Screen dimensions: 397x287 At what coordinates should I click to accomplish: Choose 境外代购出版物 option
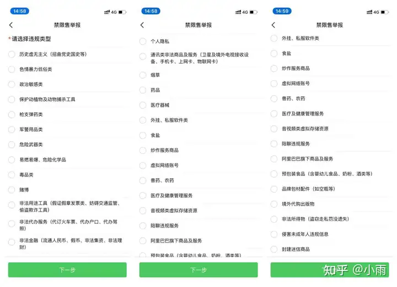coord(274,204)
